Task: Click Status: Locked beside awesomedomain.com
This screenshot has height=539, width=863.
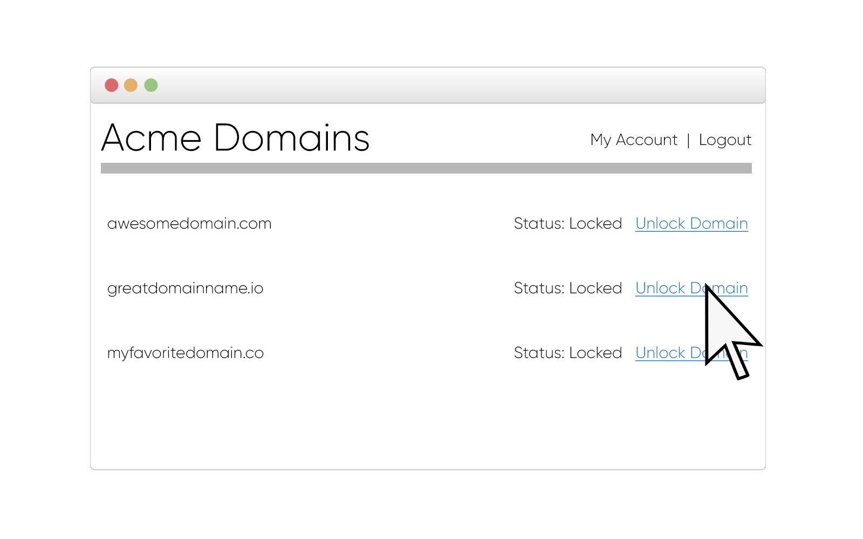Action: (567, 224)
